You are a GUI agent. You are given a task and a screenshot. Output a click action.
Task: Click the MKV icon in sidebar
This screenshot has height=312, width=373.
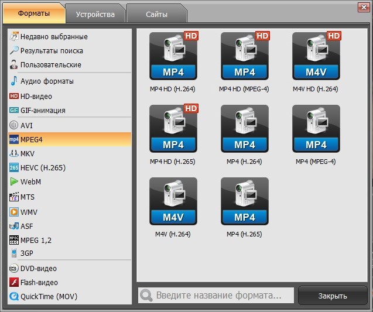(14, 153)
